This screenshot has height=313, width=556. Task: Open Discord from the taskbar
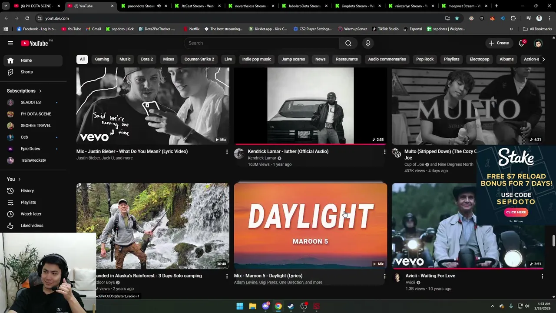[265, 306]
